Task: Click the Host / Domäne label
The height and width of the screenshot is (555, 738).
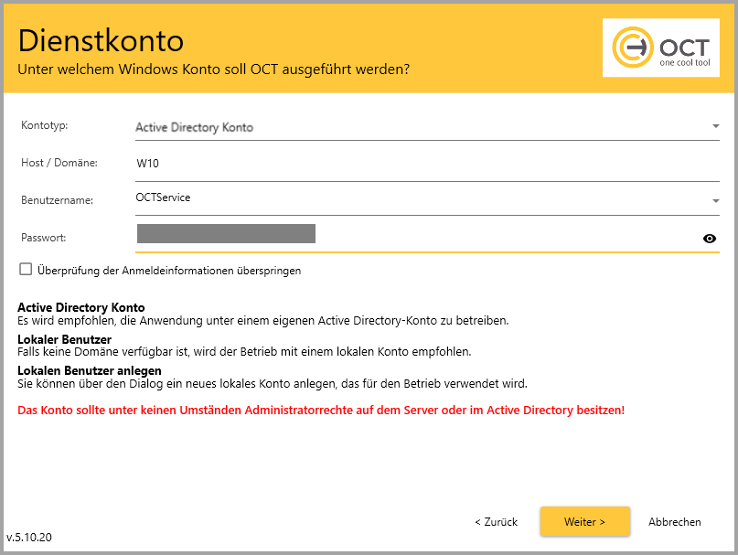Action: (59, 163)
